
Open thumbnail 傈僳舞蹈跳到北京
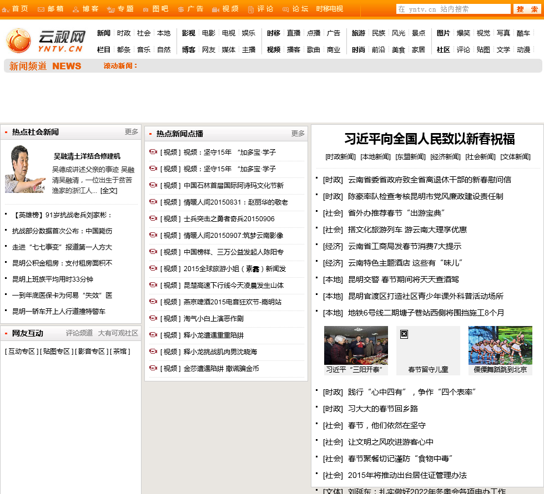500,350
